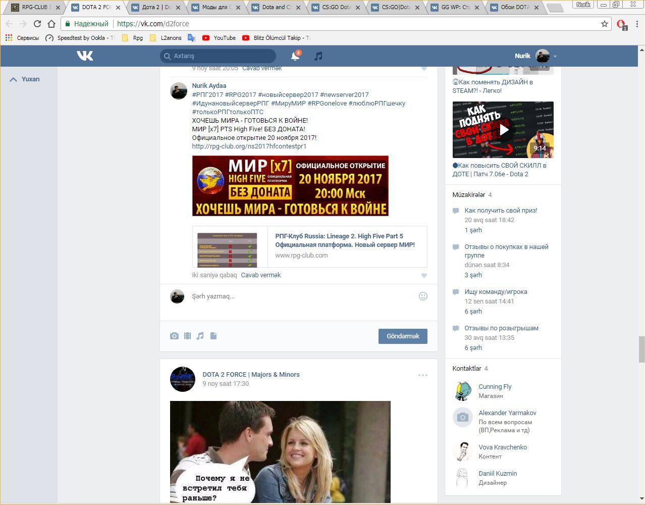Open the РПГ-Клуб Russia link preview title

tap(345, 240)
